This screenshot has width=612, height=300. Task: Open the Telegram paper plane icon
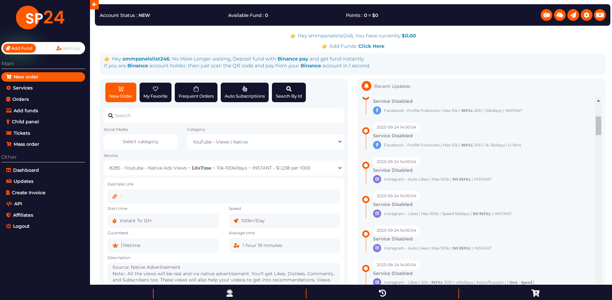[573, 15]
